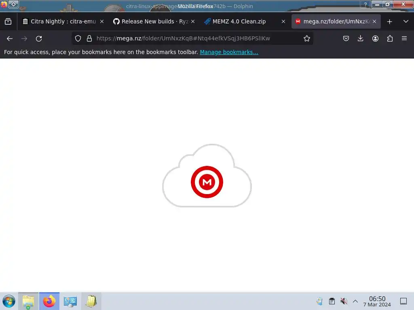Open clipboard tray icon
The width and height of the screenshot is (414, 310).
[332, 301]
